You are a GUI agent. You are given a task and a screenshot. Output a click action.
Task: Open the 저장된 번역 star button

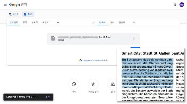pyautogui.click(x=93, y=84)
